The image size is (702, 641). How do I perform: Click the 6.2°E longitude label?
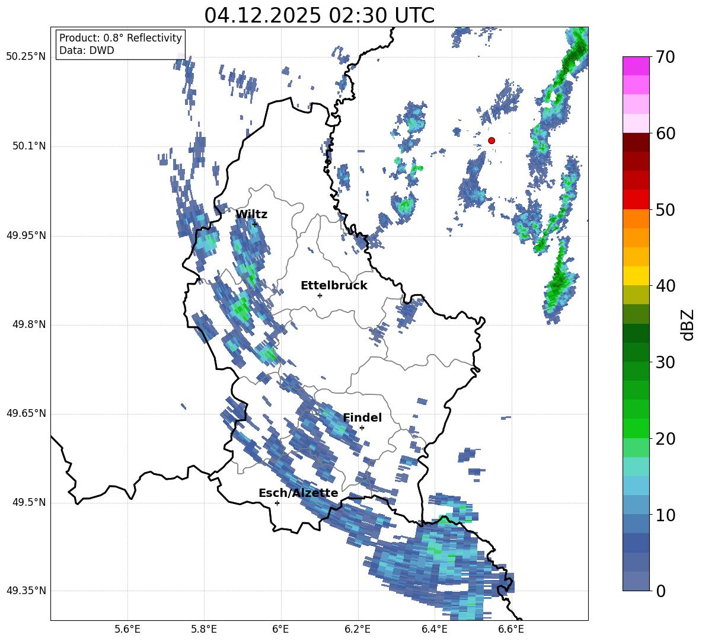358,629
